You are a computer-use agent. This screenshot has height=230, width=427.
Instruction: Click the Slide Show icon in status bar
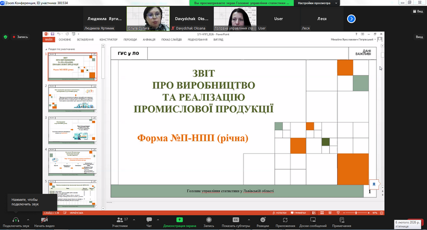coord(338,213)
